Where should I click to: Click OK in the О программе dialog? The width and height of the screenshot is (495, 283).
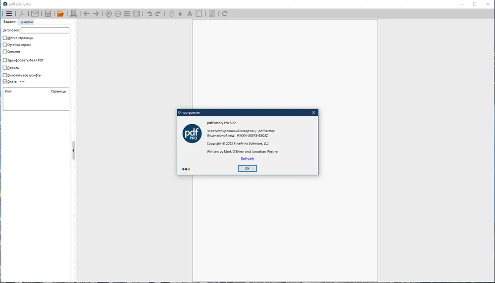[247, 169]
